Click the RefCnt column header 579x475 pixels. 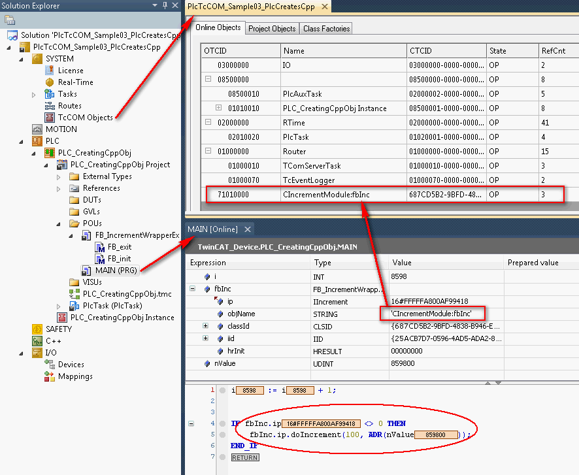click(x=559, y=50)
